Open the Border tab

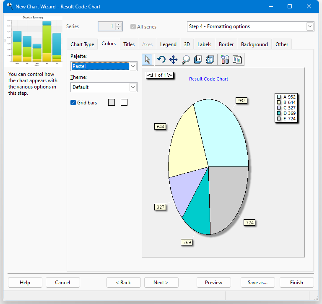(x=226, y=44)
